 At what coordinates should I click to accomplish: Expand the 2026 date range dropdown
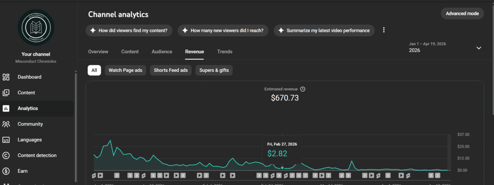(x=478, y=48)
